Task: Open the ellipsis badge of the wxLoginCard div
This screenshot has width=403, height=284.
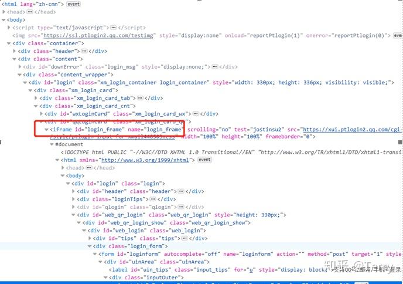Action: click(196, 114)
